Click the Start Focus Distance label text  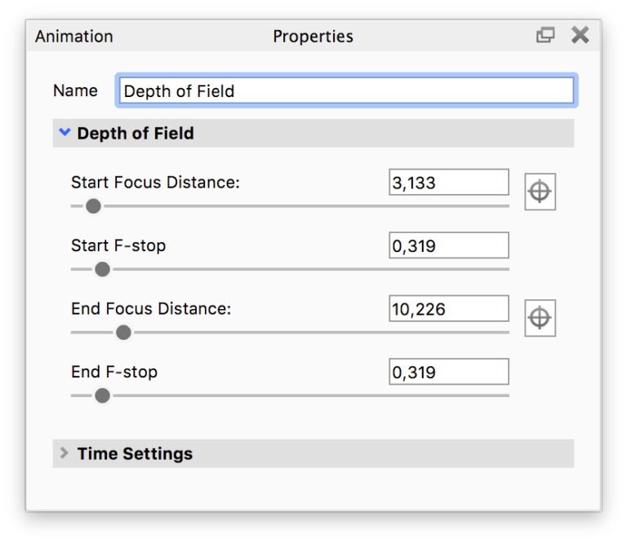155,183
